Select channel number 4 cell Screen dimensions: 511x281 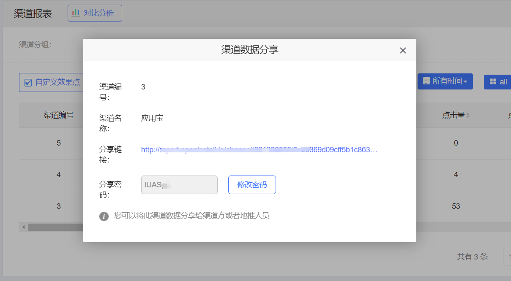pos(59,175)
